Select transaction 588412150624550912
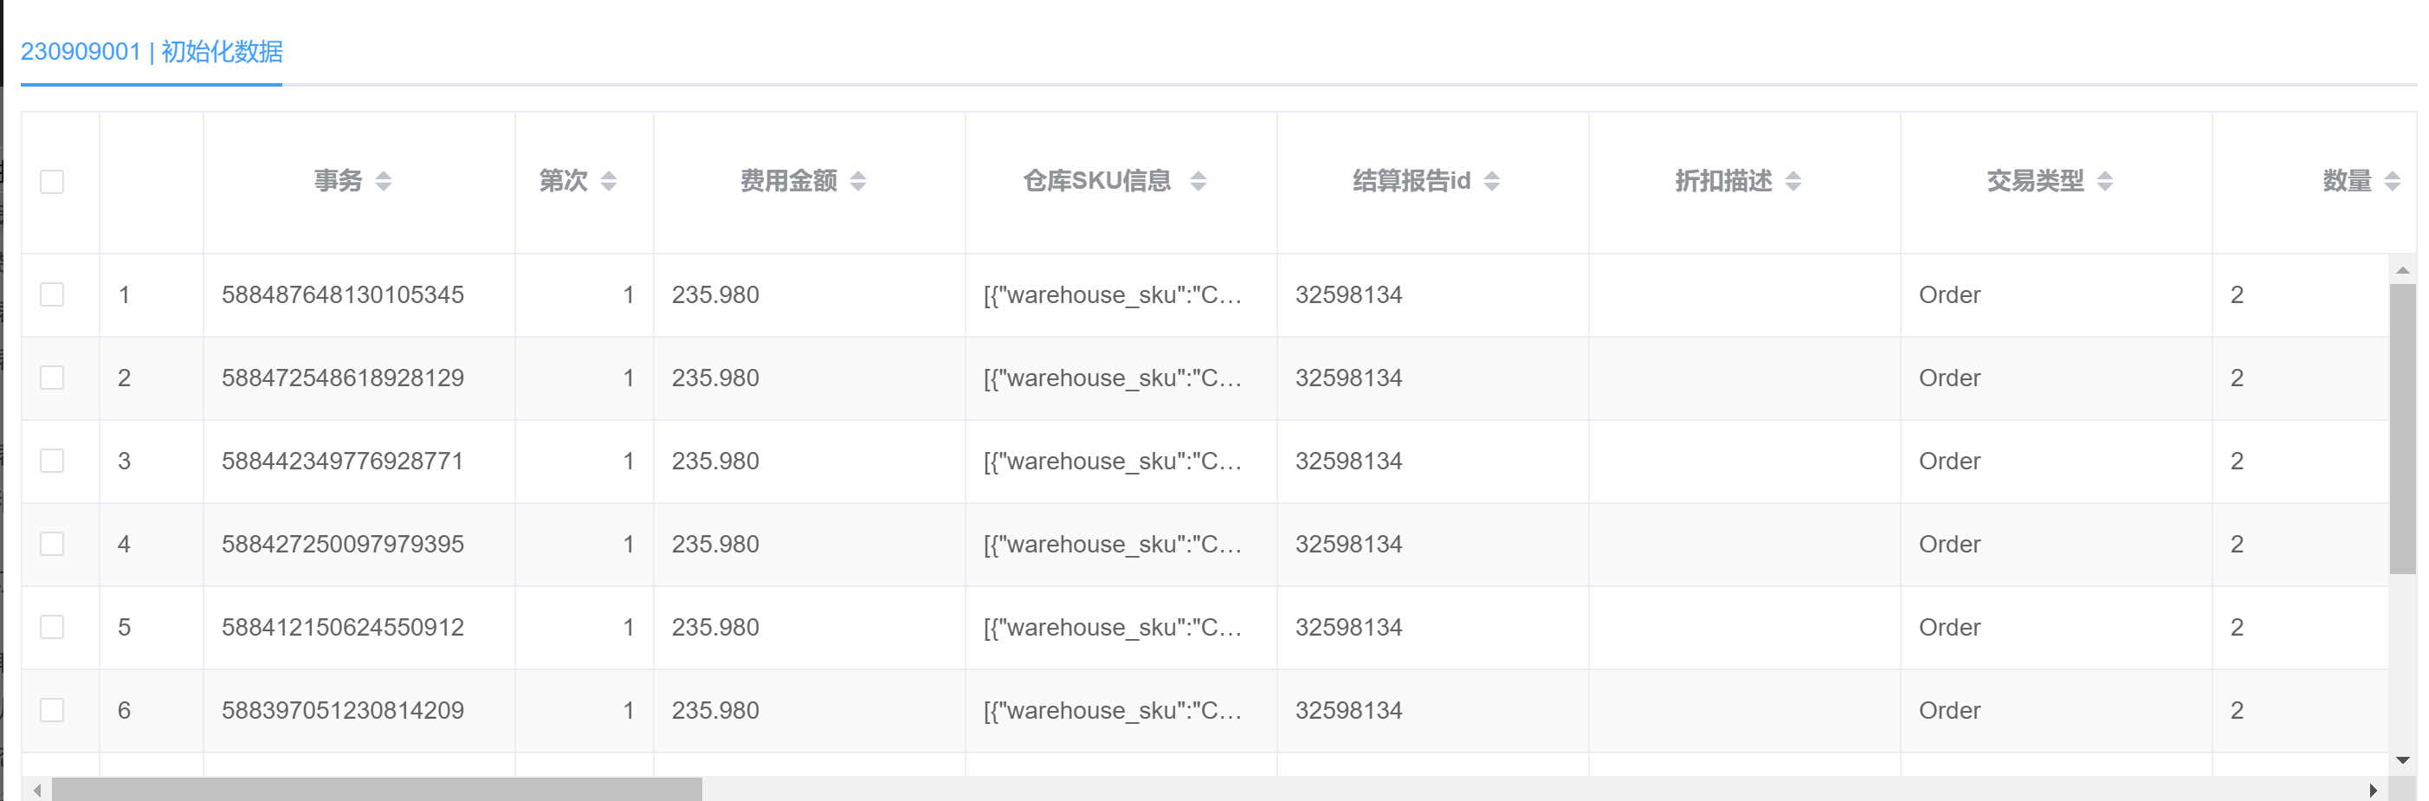 tap(342, 626)
